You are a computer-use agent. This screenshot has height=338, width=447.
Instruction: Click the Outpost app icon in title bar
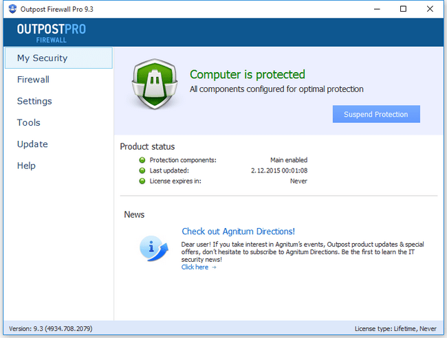(x=12, y=9)
